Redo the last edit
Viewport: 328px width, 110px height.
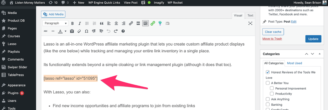point(116,31)
